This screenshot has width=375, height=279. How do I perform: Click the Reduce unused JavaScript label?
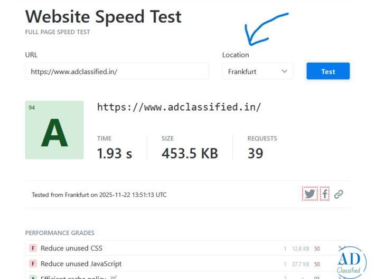click(81, 264)
